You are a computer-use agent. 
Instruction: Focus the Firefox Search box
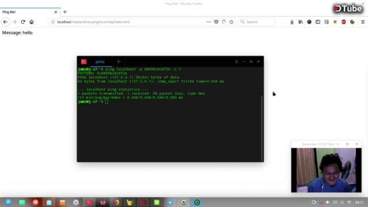click(257, 22)
